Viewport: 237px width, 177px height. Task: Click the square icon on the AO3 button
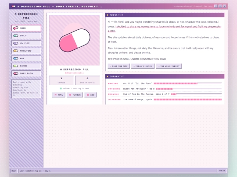(x=88, y=95)
